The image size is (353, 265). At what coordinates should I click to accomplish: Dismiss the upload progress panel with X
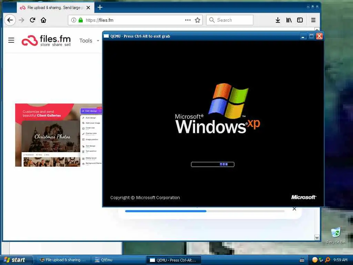294,209
